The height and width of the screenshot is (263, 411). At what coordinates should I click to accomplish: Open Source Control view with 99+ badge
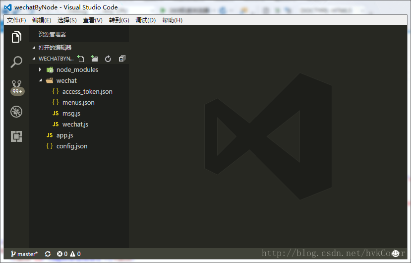point(17,88)
